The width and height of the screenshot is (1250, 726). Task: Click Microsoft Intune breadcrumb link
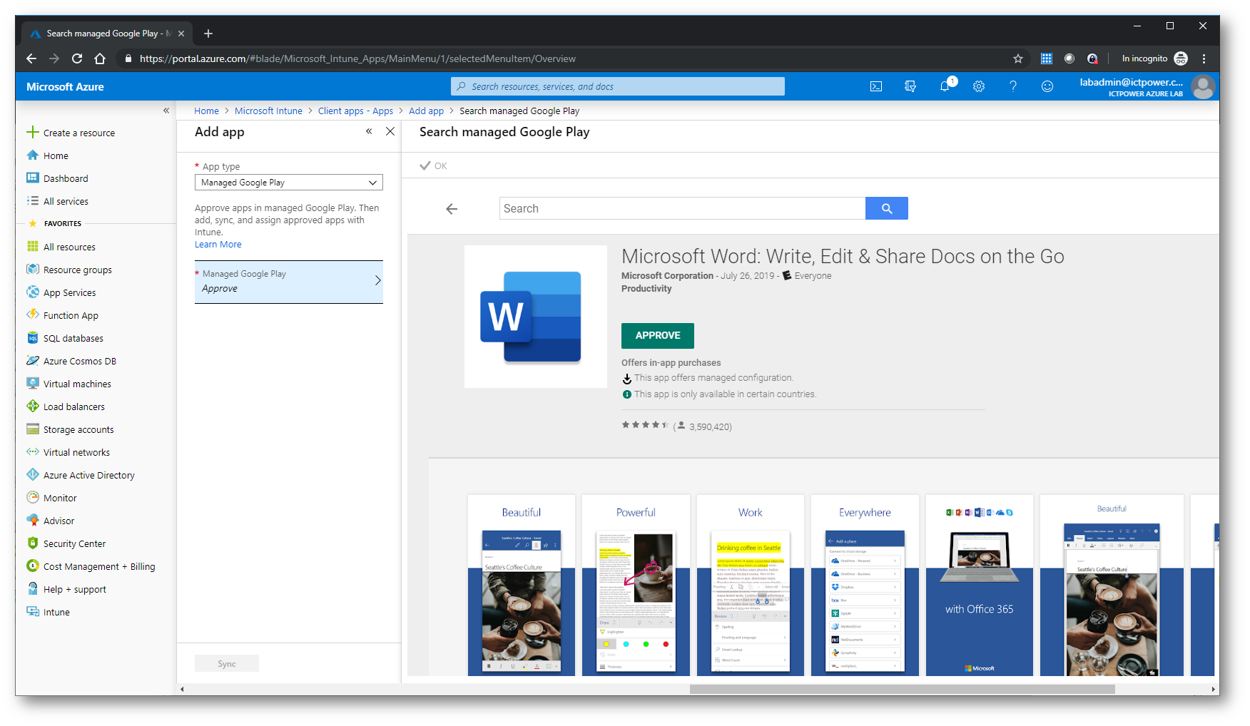click(268, 111)
